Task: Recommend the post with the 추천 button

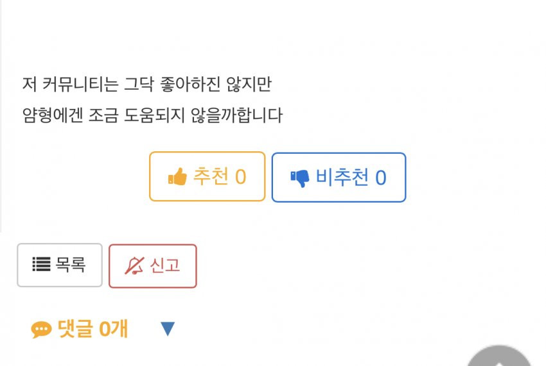Action: [x=207, y=176]
